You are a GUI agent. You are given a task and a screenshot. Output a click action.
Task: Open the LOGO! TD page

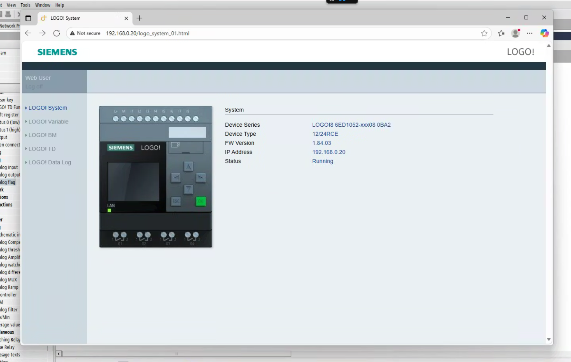click(42, 149)
